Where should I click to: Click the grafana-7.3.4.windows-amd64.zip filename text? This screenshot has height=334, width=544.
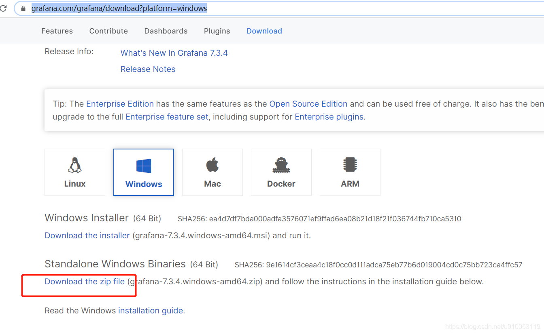[195, 281]
